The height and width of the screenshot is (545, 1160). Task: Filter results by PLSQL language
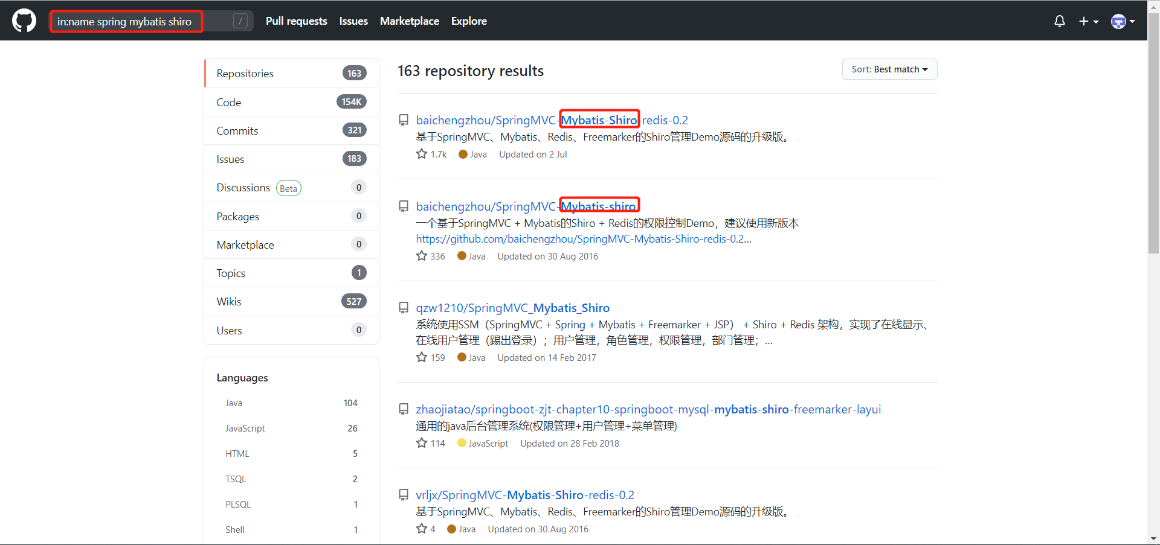point(292,505)
